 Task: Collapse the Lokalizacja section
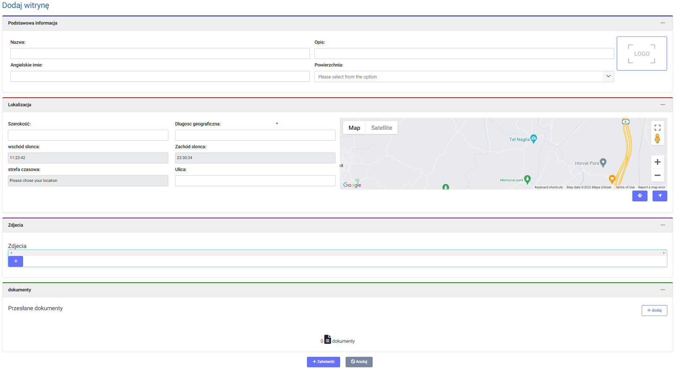pos(663,104)
